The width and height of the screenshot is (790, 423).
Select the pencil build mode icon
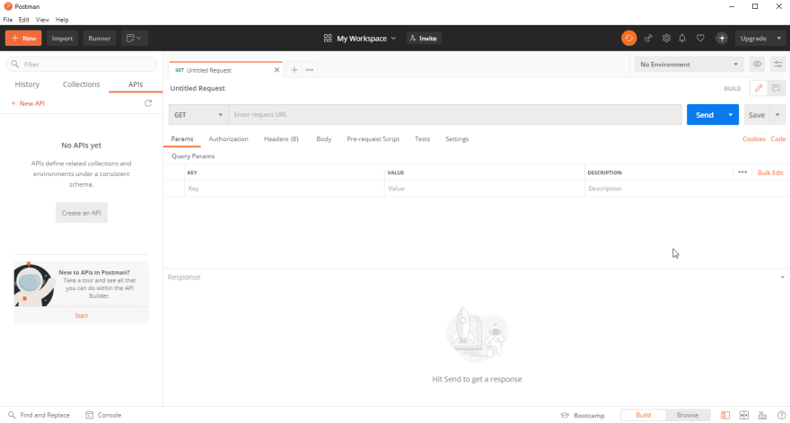(x=759, y=88)
